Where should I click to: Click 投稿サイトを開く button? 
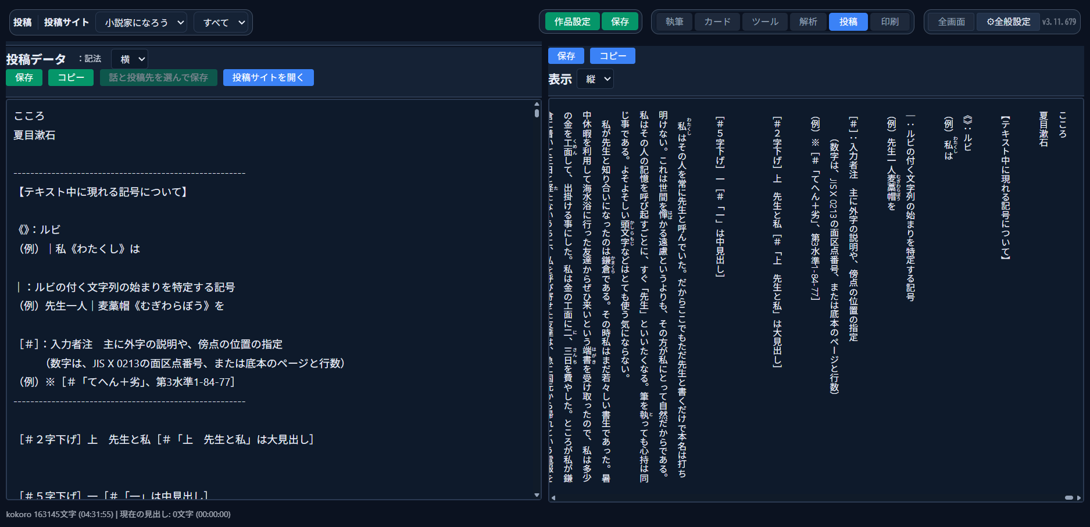tap(268, 77)
